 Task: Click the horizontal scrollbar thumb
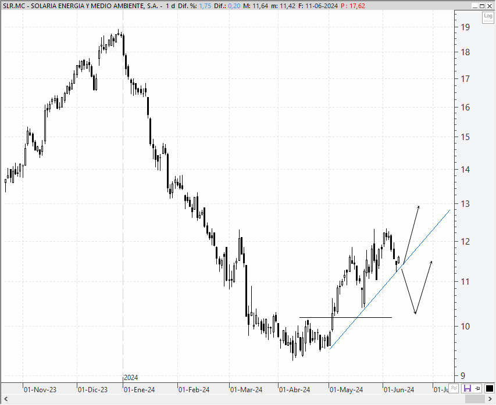(x=476, y=399)
